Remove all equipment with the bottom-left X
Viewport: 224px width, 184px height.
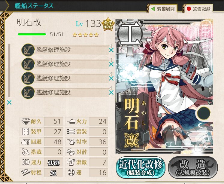(9, 103)
